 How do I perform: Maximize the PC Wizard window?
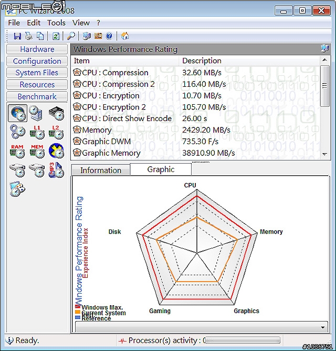302,11
